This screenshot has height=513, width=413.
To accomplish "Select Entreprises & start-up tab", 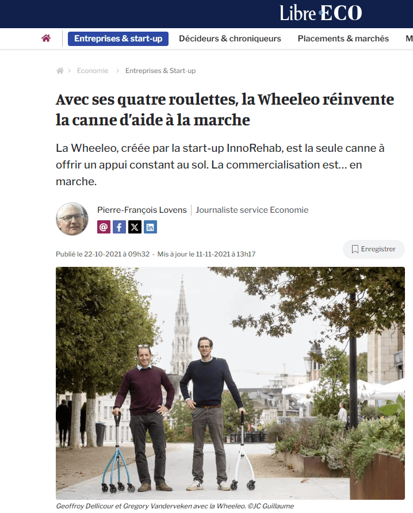I will point(118,39).
